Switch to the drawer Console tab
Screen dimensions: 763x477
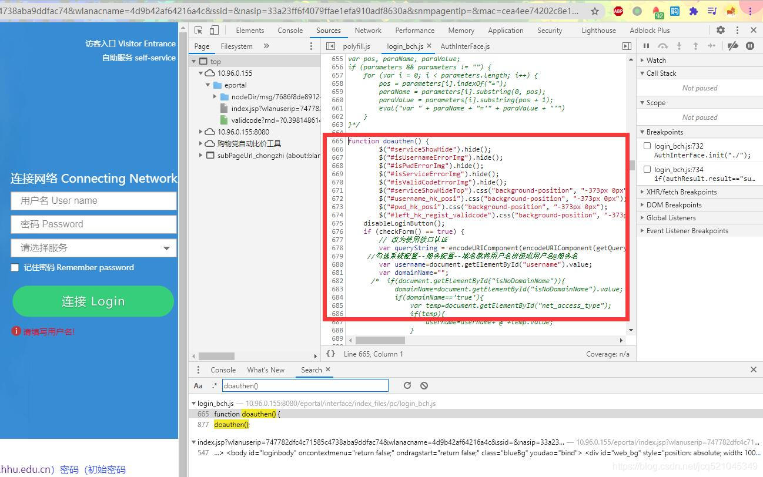(223, 369)
